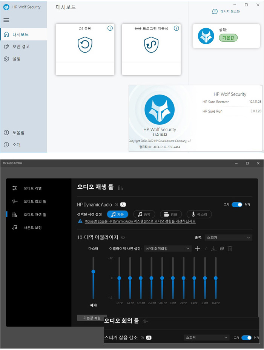Toggle the HP Dynamic Audio switch

237,204
